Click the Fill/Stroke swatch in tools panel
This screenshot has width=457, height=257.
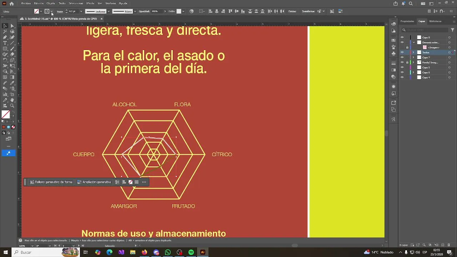pyautogui.click(x=6, y=115)
